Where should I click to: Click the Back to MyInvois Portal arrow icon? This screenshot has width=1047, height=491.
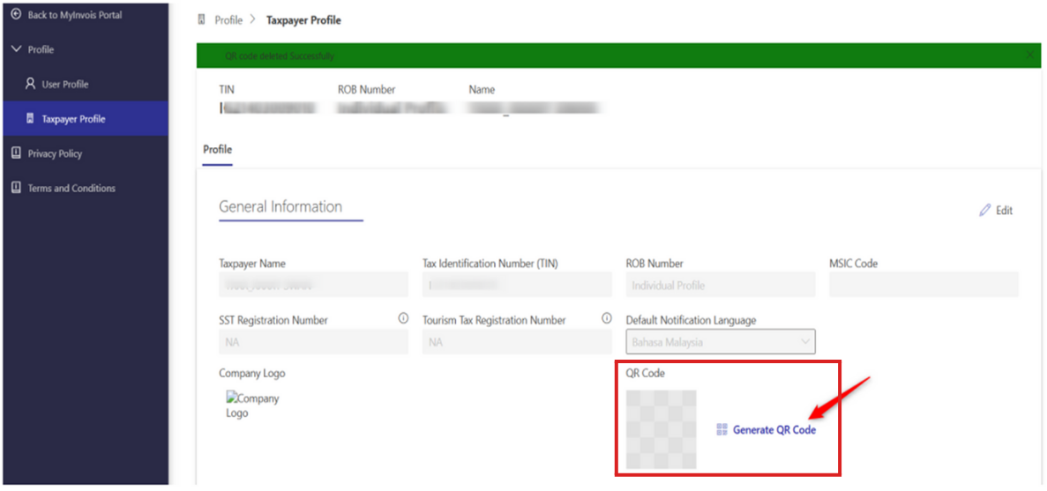point(16,15)
